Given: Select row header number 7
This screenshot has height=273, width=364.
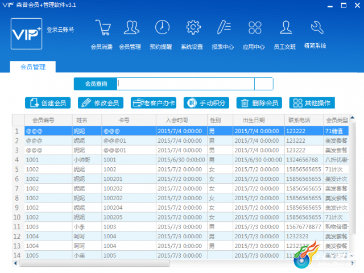Looking at the screenshot, I should click(18, 188).
